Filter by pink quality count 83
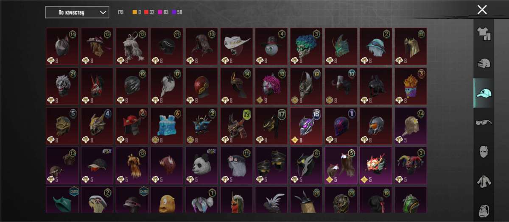509x222 pixels. click(x=163, y=12)
